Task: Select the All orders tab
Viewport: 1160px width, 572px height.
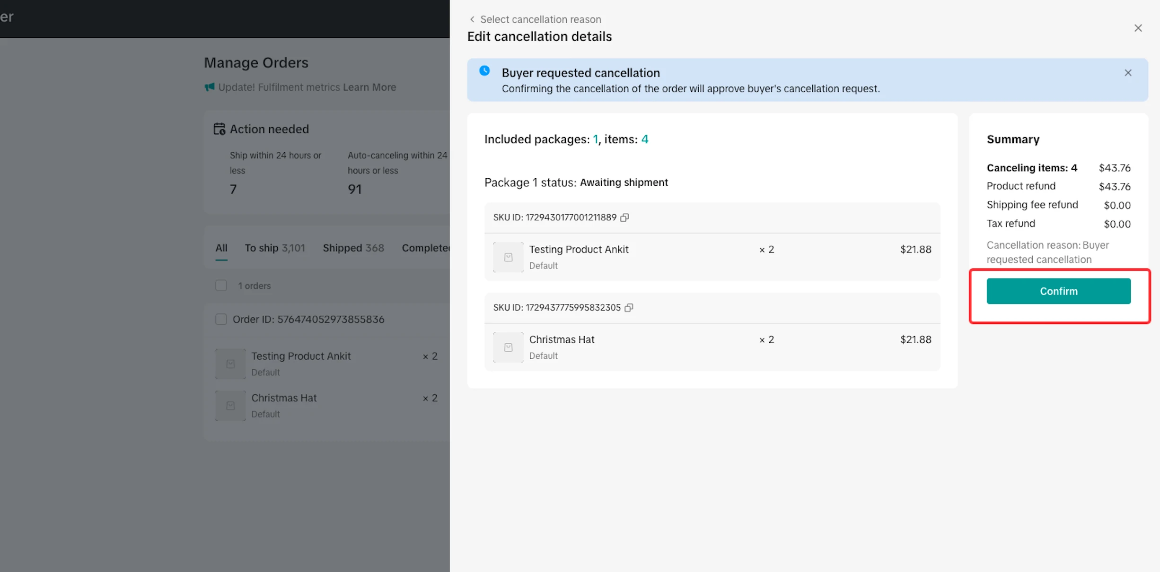Action: tap(221, 248)
